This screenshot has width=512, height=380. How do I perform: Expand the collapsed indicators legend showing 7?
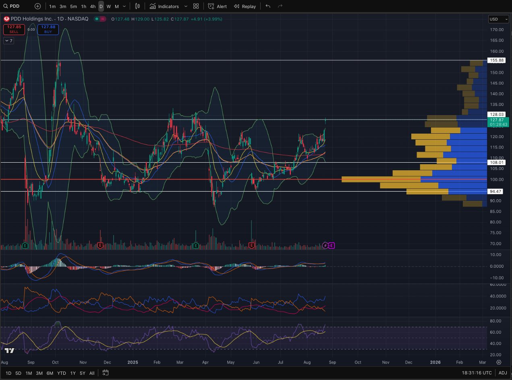[x=8, y=41]
